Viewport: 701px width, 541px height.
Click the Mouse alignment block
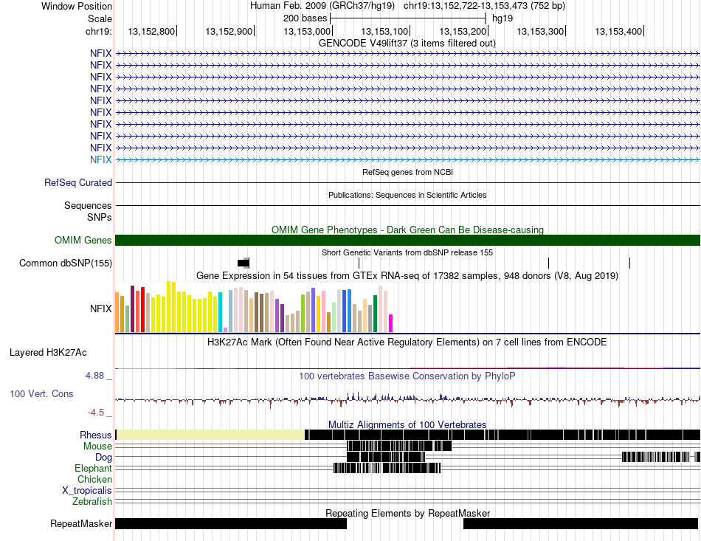pos(399,446)
